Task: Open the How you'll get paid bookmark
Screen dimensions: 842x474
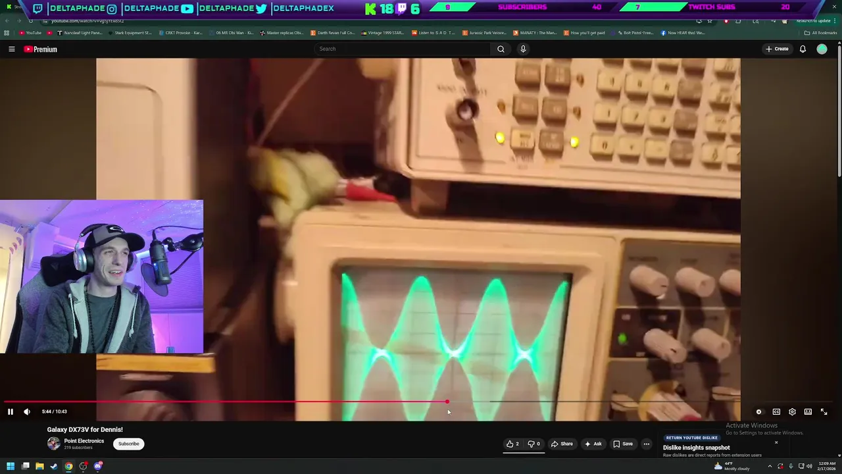Action: [585, 33]
